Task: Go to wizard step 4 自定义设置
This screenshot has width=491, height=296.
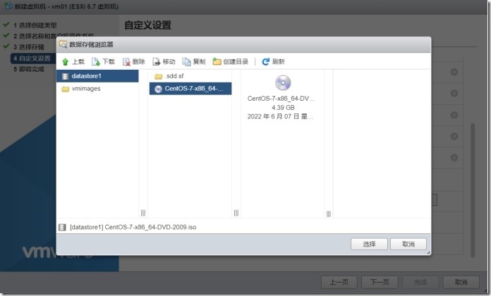Action: click(x=32, y=58)
